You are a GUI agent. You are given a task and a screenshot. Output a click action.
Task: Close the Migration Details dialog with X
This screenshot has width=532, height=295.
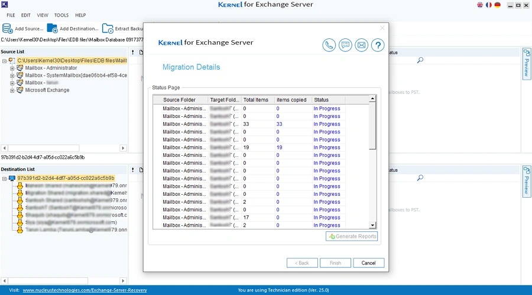[382, 28]
